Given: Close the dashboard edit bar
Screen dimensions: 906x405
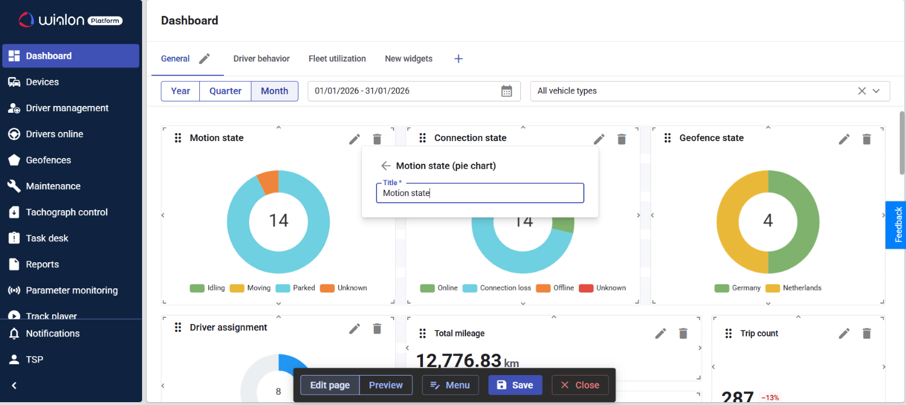Looking at the screenshot, I should [x=580, y=385].
